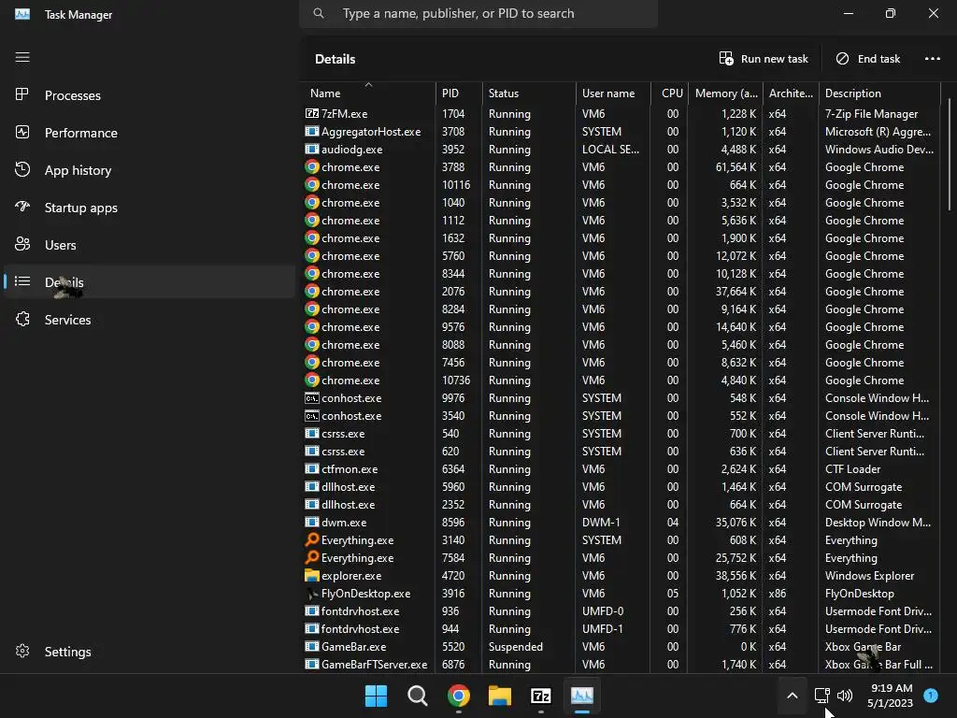
Task: Sort by the PID column header
Action: click(459, 93)
